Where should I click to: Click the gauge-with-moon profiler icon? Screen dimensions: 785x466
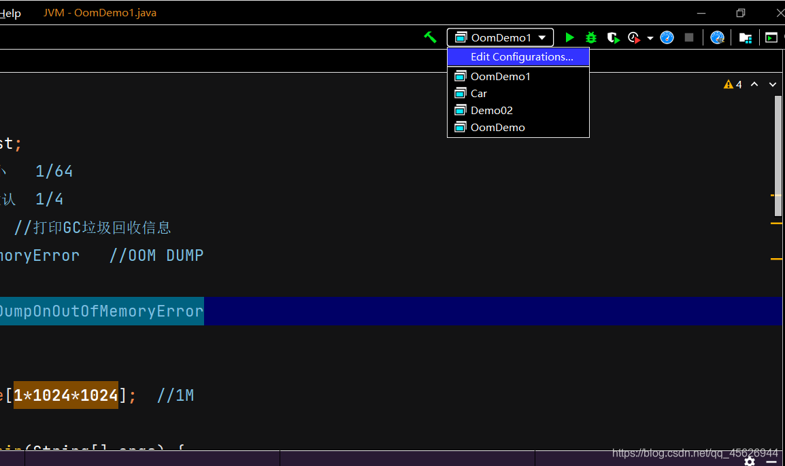(x=718, y=37)
